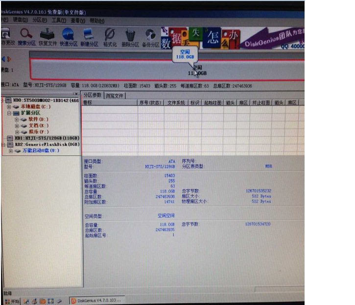Click the 126701535232 total bytes value
Image resolution: width=355 pixels, height=305 pixels.
pyautogui.click(x=259, y=191)
